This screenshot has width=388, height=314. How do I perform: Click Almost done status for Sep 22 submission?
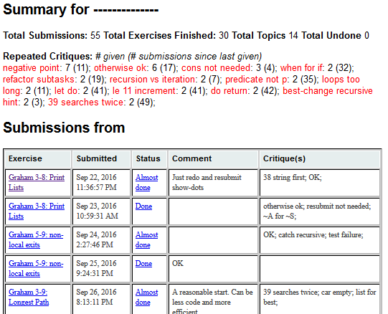pos(146,182)
